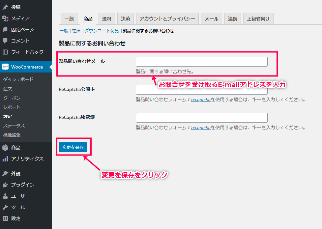Screen dimensions: 322x229
Task: Click the plug icon beside プラグイン
Action: click(5, 185)
